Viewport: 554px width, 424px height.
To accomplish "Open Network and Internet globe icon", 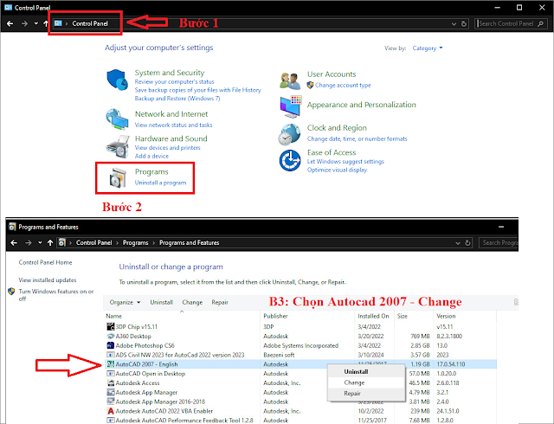I will pyautogui.click(x=117, y=119).
